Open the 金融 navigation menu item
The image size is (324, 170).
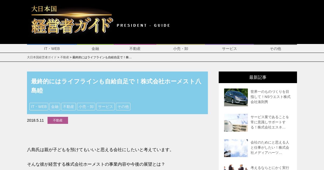(95, 49)
